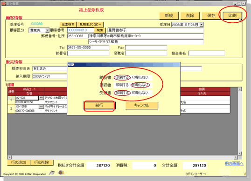
Task: Open product lookup for code KS-125B
Action: click(41, 106)
